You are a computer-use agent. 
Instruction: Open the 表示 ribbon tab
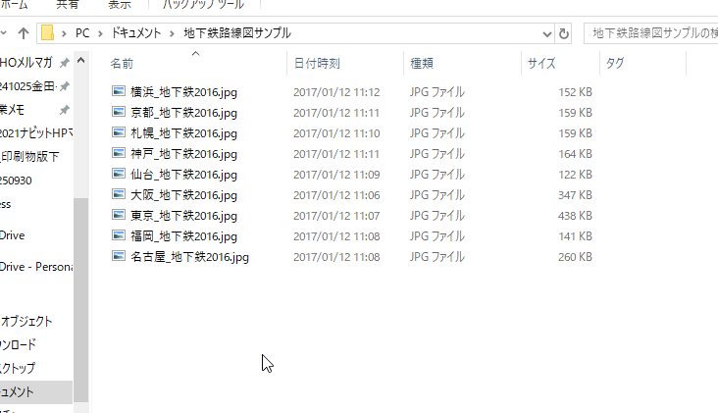(120, 5)
